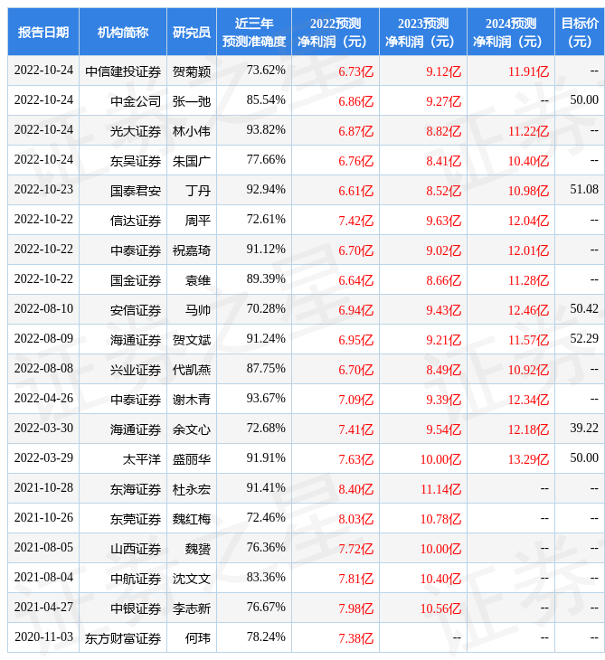Click analyst name 贺文斌
The width and height of the screenshot is (605, 660).
tap(192, 340)
